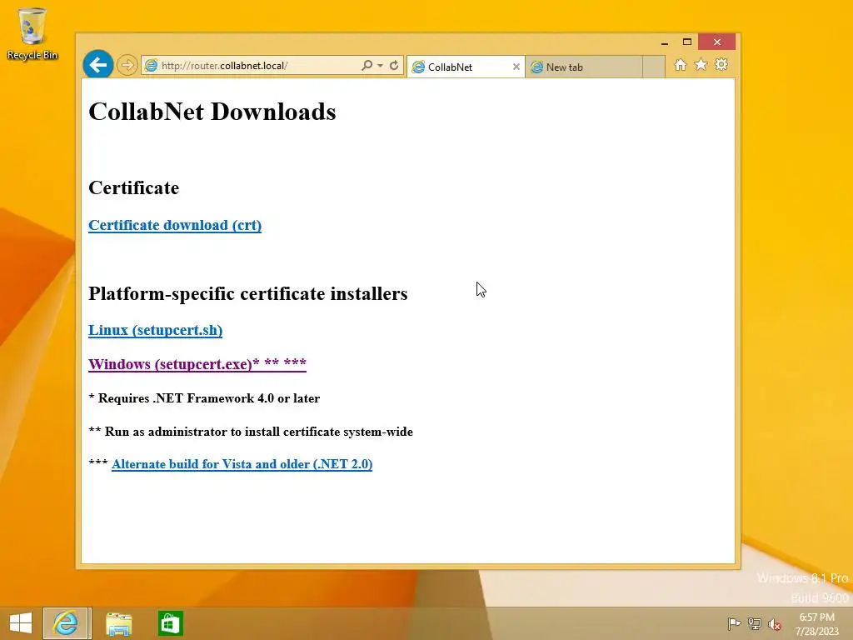Maximize the Internet Explorer window
This screenshot has width=853, height=640.
687,42
